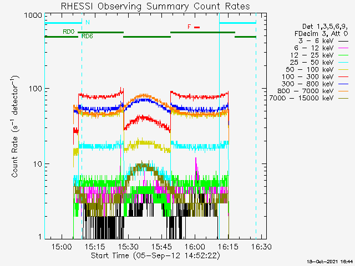Click the x-axis tick label '15:00'

coord(62,247)
